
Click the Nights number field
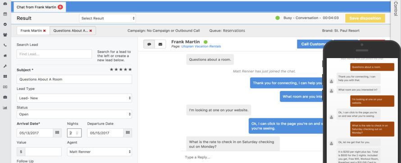coord(74,133)
